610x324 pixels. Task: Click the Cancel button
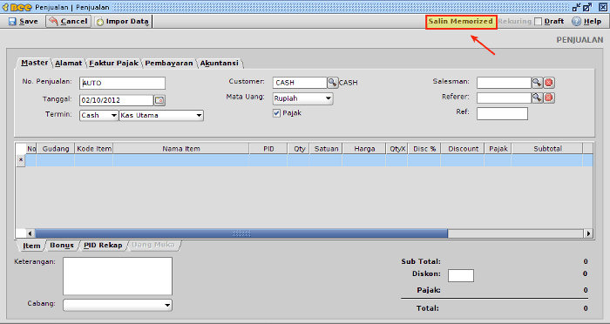pos(69,22)
